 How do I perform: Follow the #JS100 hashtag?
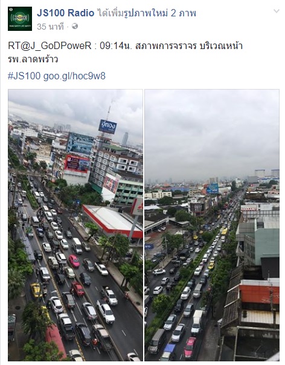(24, 76)
